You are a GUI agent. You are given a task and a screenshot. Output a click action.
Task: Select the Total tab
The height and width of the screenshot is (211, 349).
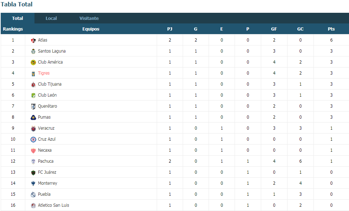[17, 18]
